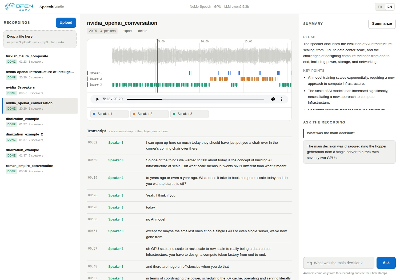
Task: Select the blue Speaker 1 color chip
Action: 110,114
